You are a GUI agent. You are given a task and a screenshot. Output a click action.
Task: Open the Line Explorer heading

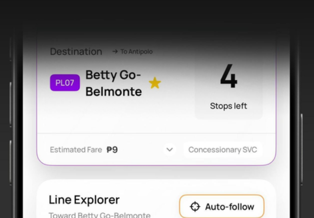[x=84, y=199]
